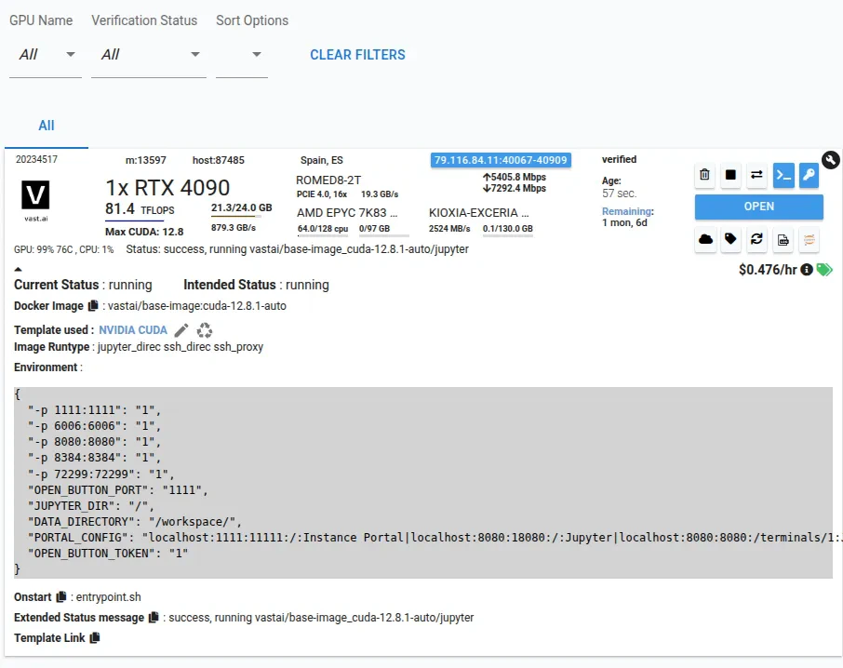Switch to the All tab
The height and width of the screenshot is (668, 843).
pyautogui.click(x=47, y=126)
